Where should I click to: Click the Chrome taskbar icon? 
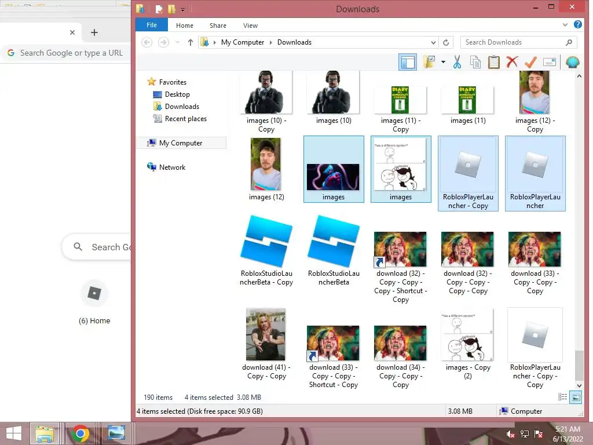click(x=80, y=433)
